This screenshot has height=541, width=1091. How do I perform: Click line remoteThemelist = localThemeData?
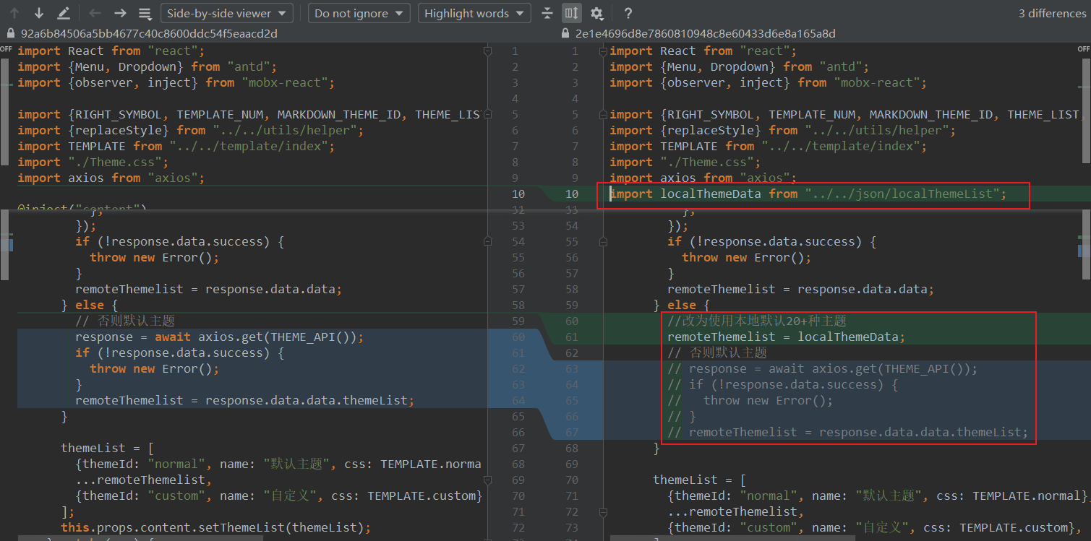tap(786, 337)
